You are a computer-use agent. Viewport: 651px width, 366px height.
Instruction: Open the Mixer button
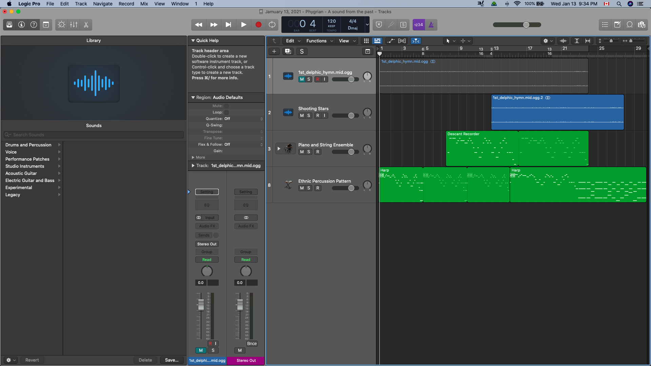point(74,25)
